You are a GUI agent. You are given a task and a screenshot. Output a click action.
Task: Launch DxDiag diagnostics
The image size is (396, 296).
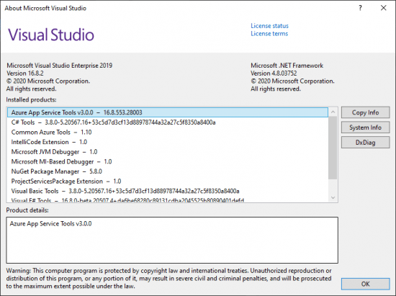click(x=365, y=143)
